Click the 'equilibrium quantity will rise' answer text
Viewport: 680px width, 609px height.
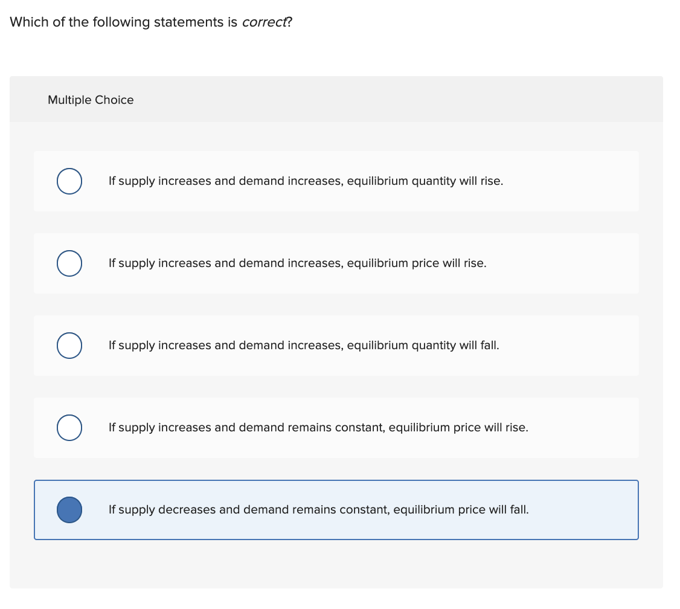[306, 181]
